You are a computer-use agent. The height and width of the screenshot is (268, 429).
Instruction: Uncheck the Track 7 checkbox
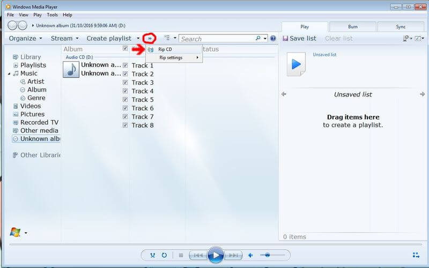(x=125, y=116)
